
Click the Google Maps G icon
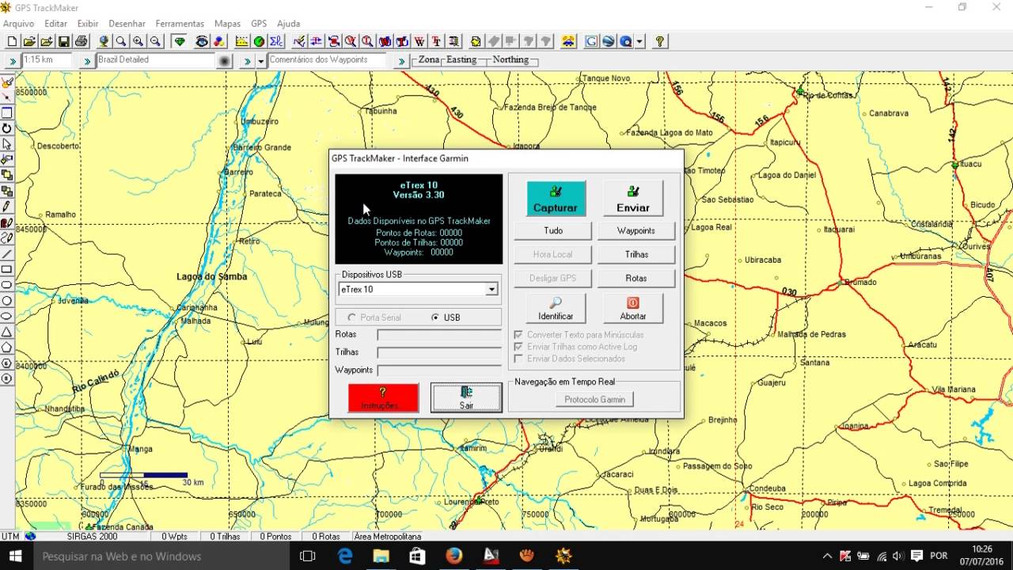(x=591, y=41)
